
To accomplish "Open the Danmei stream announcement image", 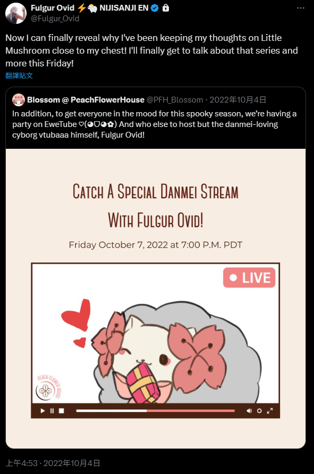I will pyautogui.click(x=156, y=299).
